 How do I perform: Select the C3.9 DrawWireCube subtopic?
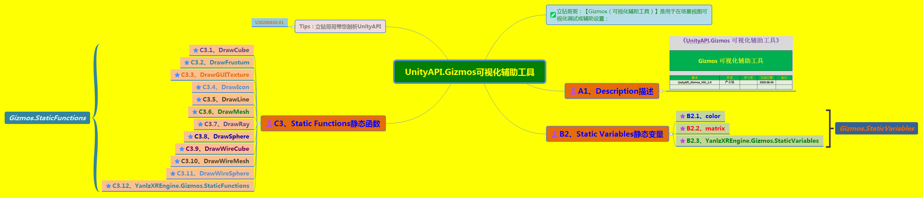214,149
